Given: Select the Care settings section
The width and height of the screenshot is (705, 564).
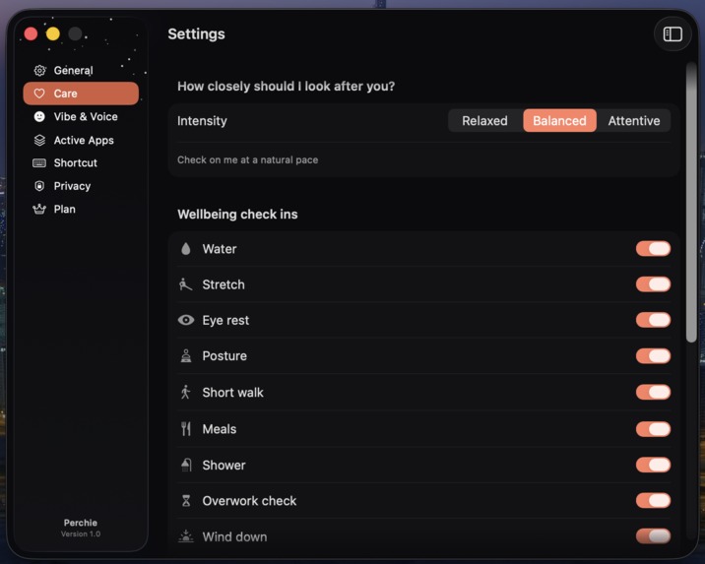Looking at the screenshot, I should pos(81,94).
